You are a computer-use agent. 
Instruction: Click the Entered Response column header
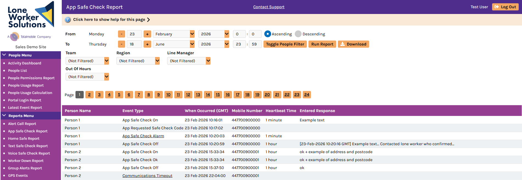317,111
